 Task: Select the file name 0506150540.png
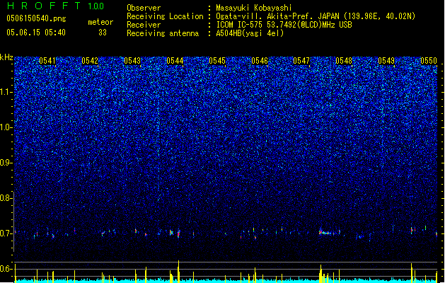point(36,18)
